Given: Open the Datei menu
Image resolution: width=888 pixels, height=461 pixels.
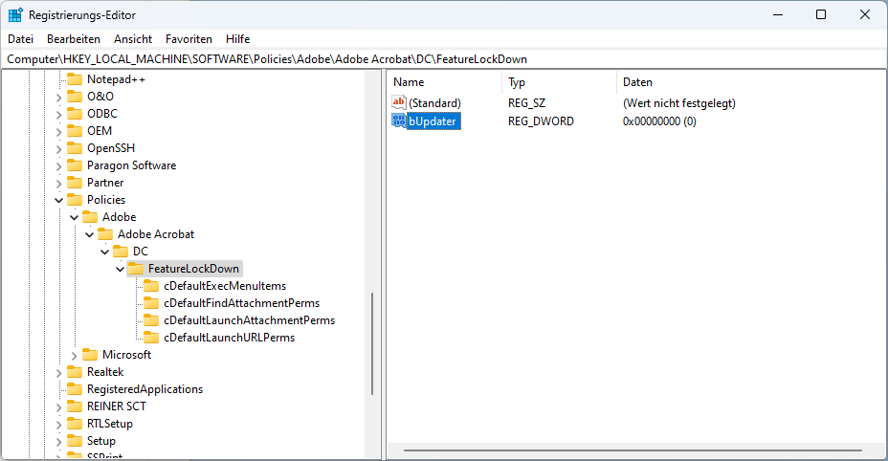Looking at the screenshot, I should [x=20, y=39].
